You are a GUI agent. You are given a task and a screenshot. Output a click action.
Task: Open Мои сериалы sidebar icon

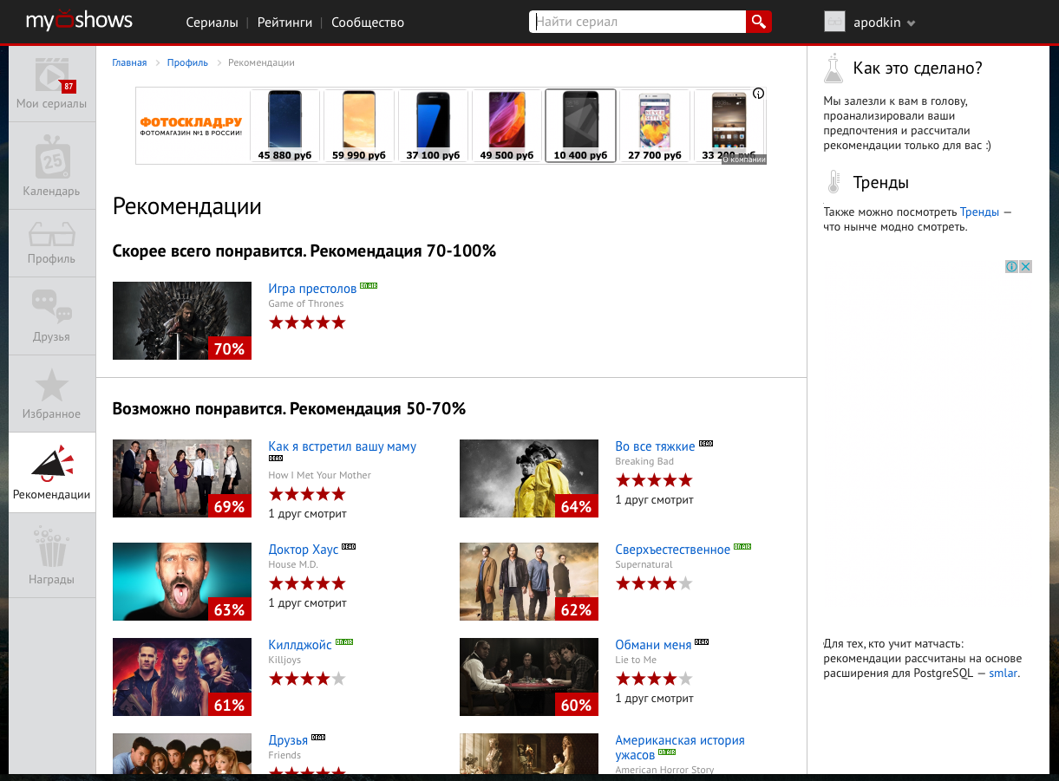(52, 75)
